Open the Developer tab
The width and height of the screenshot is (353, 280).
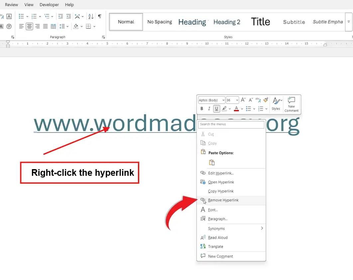click(x=49, y=5)
